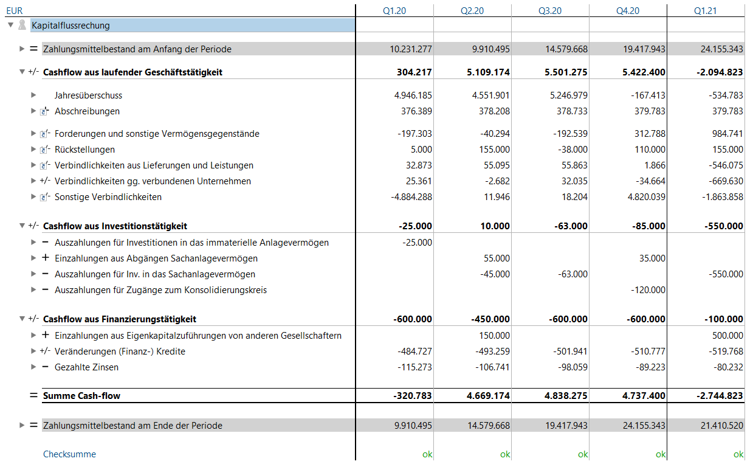Viewport: 753px width, 464px height.
Task: Expand Zahlungsmittelbestand am Ende der Periode
Action: (x=22, y=425)
